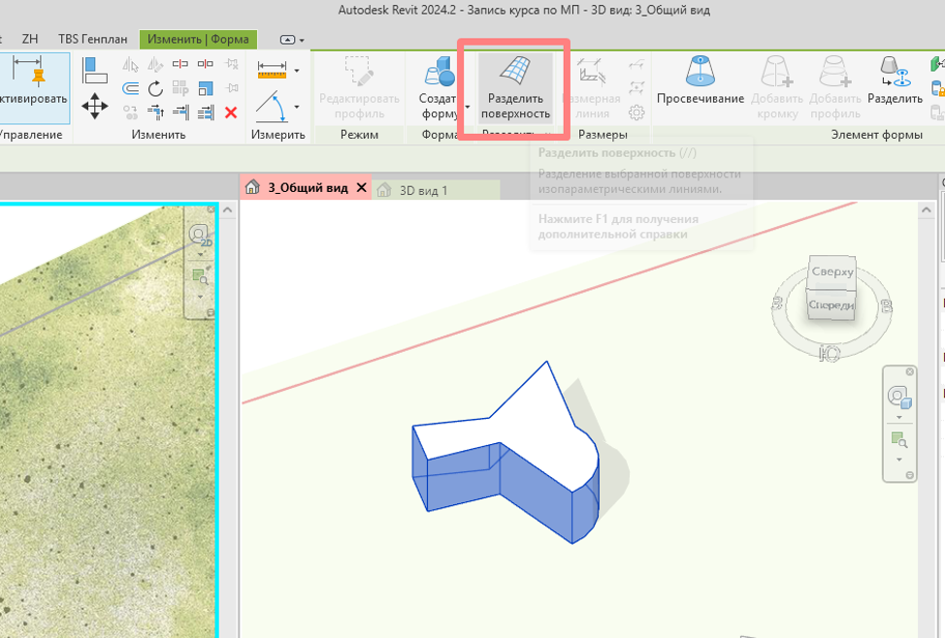Click the Активировать button
This screenshot has height=638, width=945.
click(x=34, y=88)
